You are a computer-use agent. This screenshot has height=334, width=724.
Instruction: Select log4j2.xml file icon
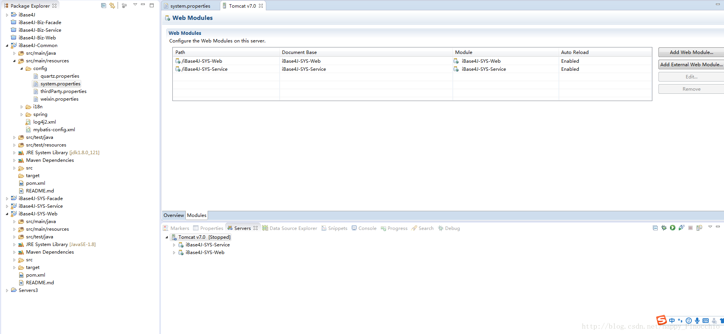pos(28,122)
